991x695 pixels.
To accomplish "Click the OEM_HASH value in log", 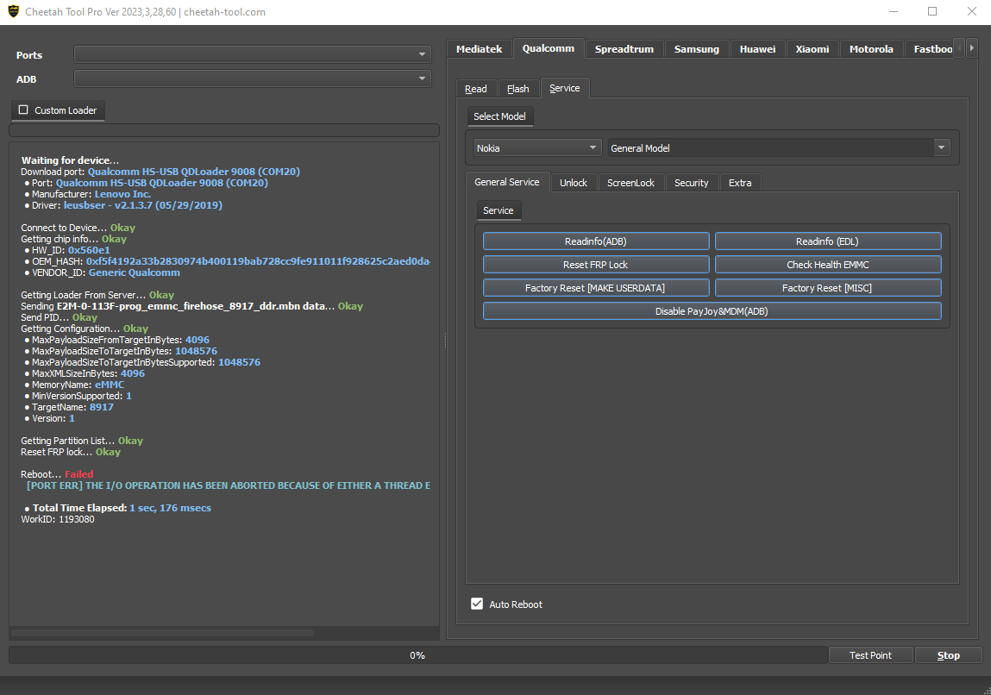I will coord(258,261).
